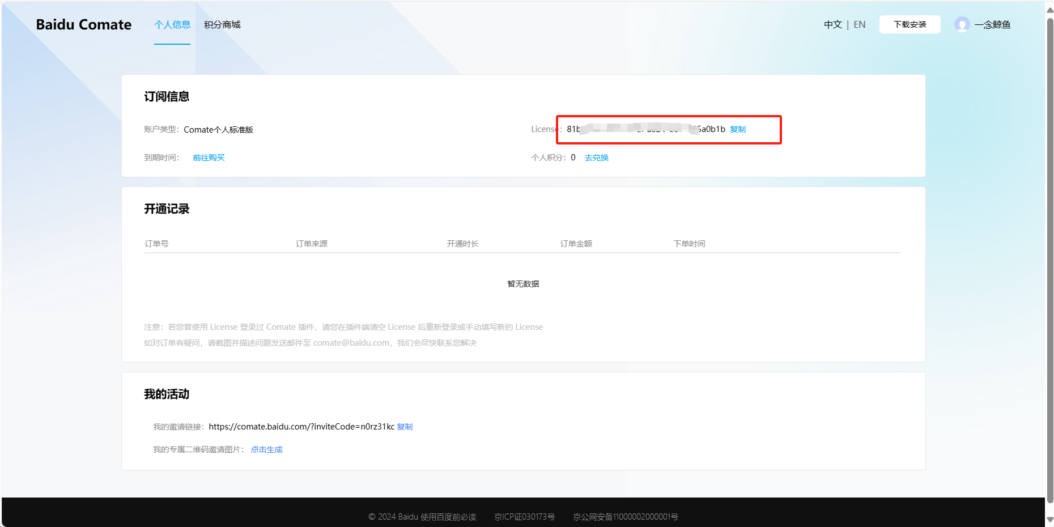The image size is (1054, 527).
Task: Open 京ICP证030173号 footer link
Action: tap(524, 517)
